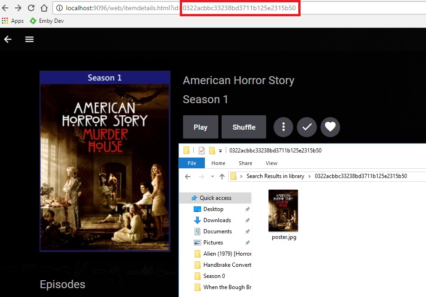The height and width of the screenshot is (297, 426).
Task: Click the pin icon next to Documents
Action: (247, 231)
